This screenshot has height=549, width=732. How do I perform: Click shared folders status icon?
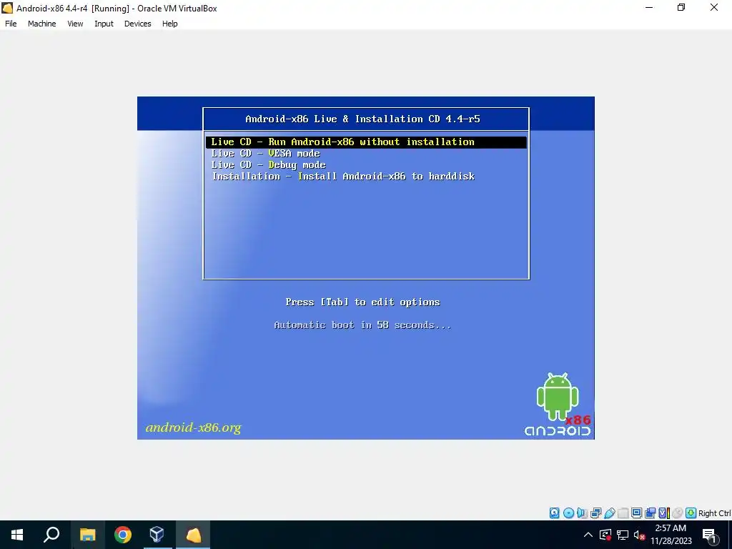coord(623,513)
